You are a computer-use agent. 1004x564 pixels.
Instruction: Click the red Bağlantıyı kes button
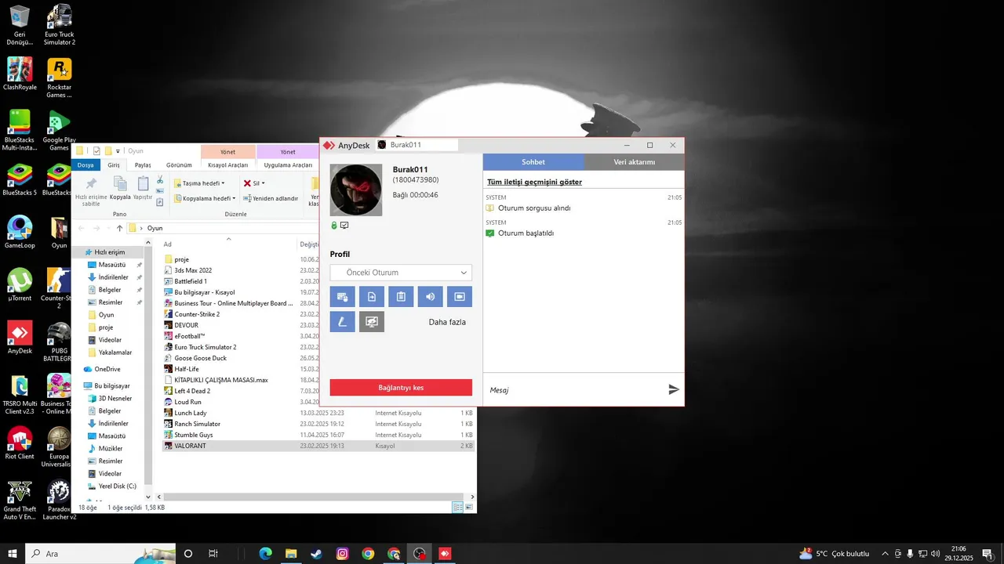401,388
